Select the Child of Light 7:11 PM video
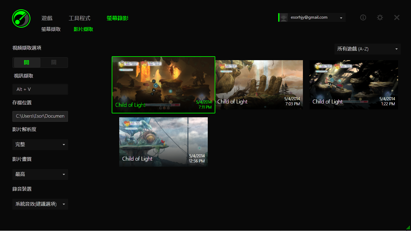Image resolution: width=411 pixels, height=231 pixels. tap(163, 85)
